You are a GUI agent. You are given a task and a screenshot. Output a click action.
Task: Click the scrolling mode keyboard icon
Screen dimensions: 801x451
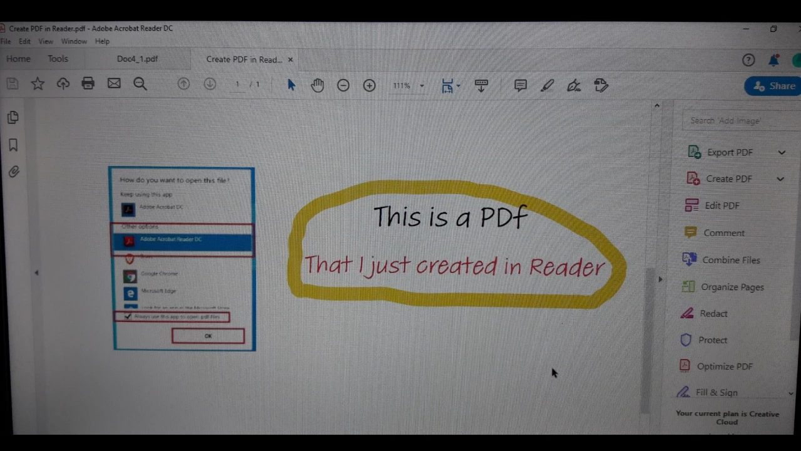pyautogui.click(x=481, y=86)
